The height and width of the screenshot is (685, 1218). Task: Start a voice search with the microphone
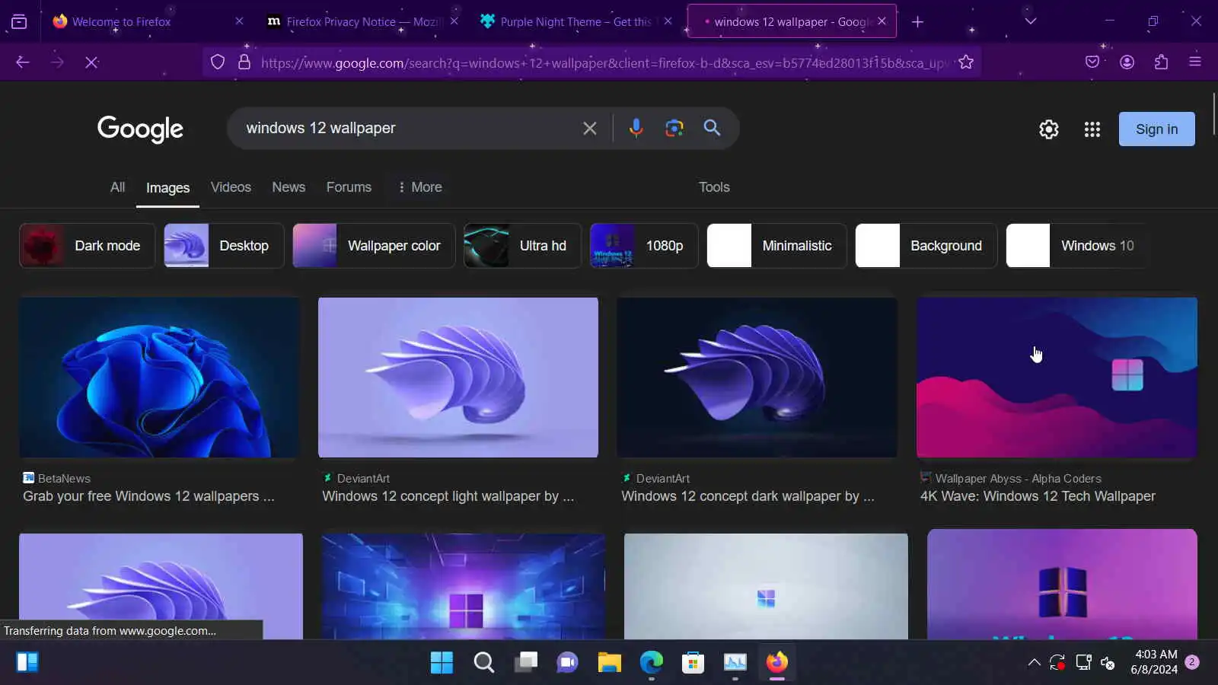tap(636, 128)
